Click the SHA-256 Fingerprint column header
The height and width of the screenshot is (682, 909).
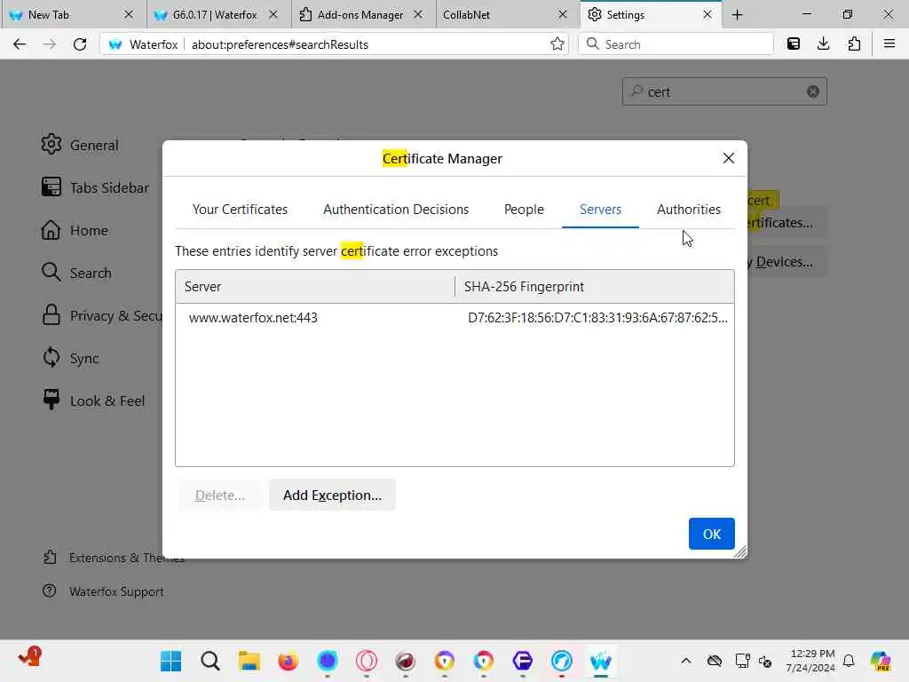[595, 287]
